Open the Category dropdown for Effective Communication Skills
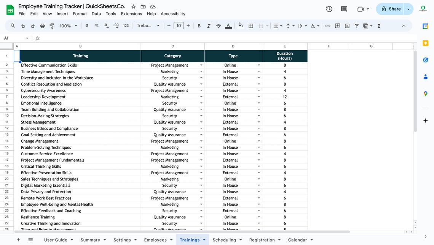Image resolution: width=434 pixels, height=245 pixels. coord(201,65)
